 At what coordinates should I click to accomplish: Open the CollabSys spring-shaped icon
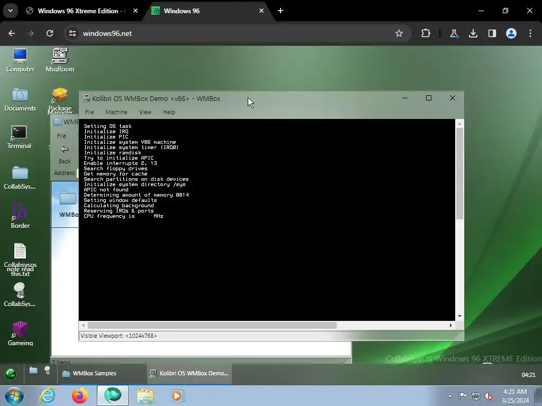pos(20,295)
